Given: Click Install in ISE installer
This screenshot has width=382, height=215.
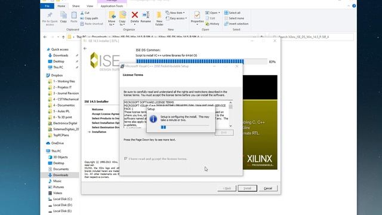Looking at the screenshot, I should (247, 188).
